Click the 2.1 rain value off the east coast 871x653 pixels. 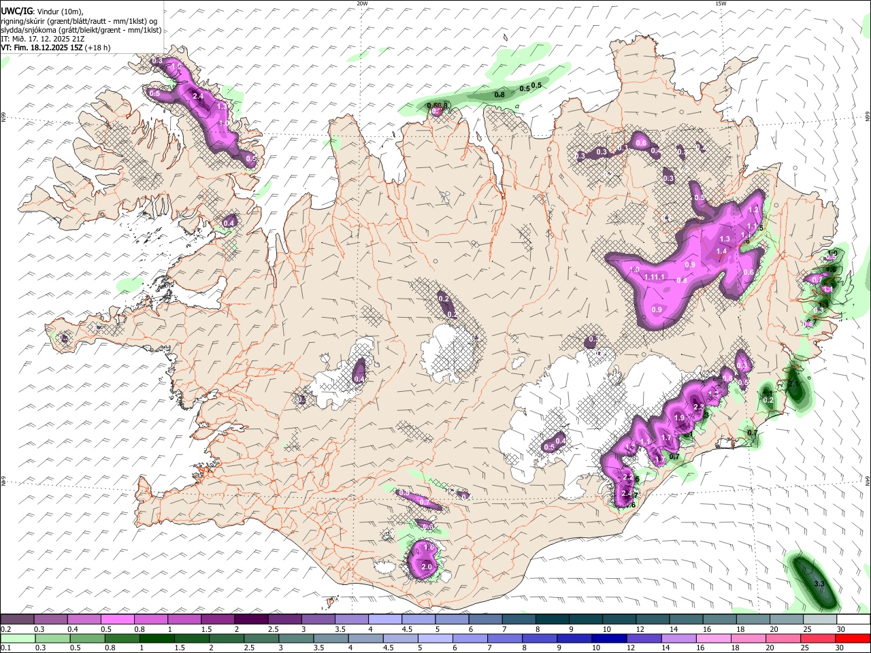click(793, 384)
